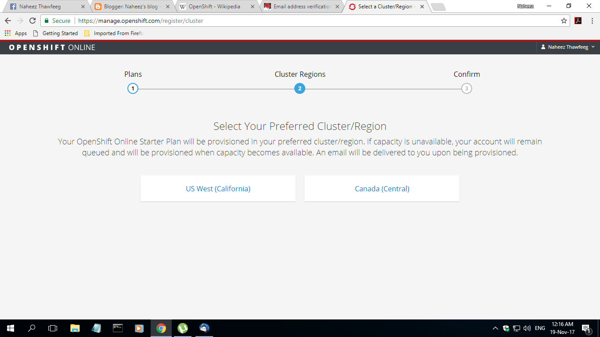Click the Plans step label
The width and height of the screenshot is (600, 337).
point(133,74)
